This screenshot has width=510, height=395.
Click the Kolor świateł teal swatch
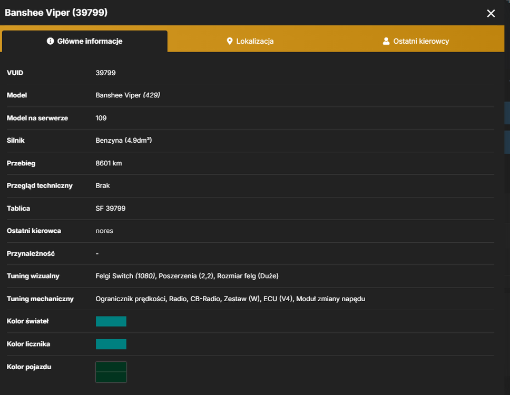[x=111, y=321]
